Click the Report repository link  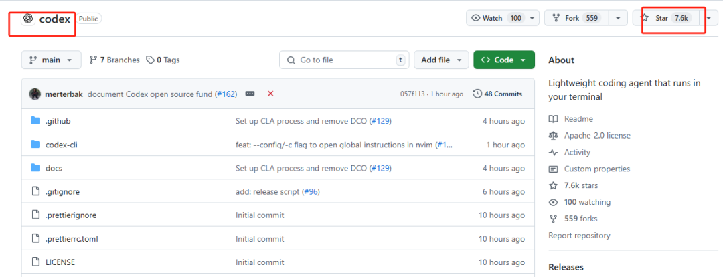(x=579, y=235)
